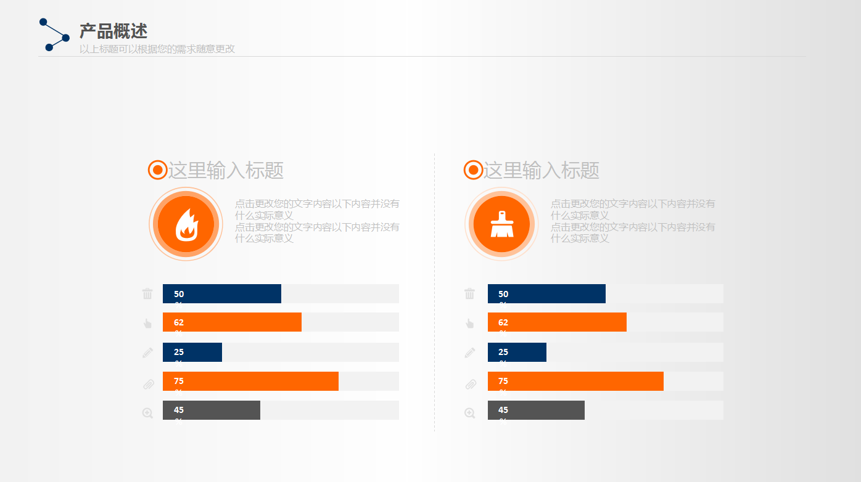Click the 这里输入标题 heading in the broom section
Image resolution: width=861 pixels, height=482 pixels.
542,170
